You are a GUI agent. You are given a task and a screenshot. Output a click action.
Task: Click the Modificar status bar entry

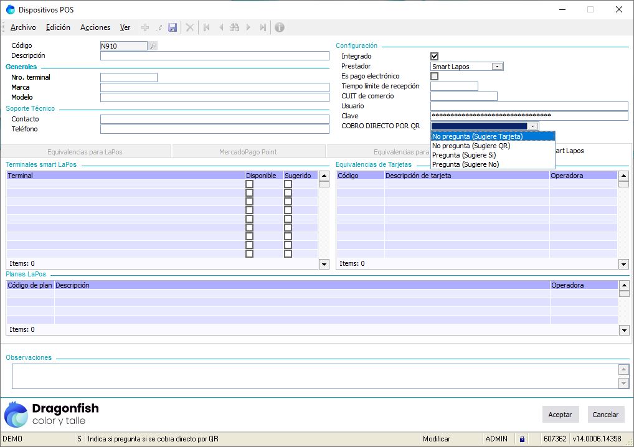(x=437, y=439)
